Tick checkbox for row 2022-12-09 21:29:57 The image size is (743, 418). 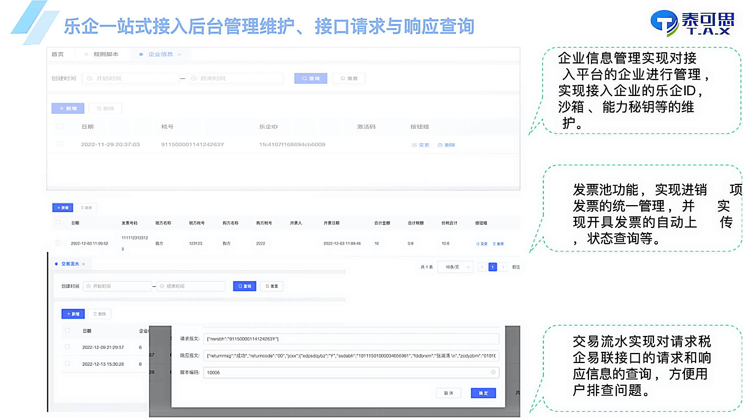[x=67, y=347]
